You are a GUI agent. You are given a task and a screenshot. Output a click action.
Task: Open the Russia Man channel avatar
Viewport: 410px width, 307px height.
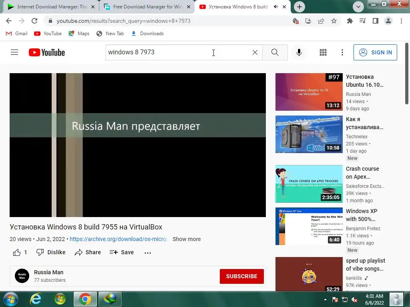(22, 276)
